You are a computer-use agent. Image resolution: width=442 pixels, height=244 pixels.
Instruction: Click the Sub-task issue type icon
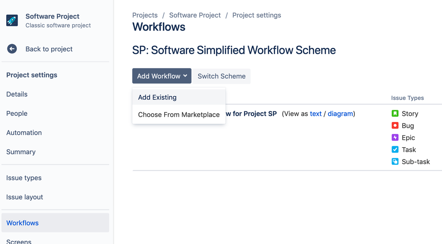pos(395,162)
